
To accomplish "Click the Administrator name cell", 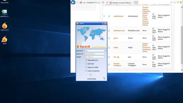I will [x=133, y=16].
